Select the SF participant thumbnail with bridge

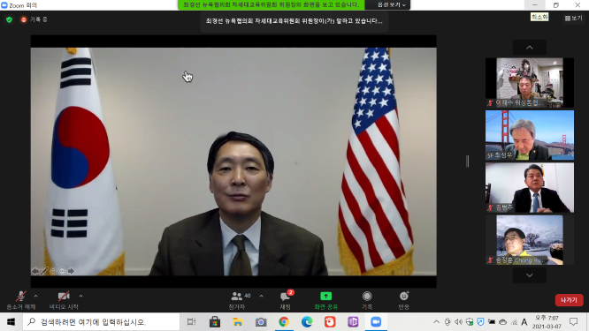tap(529, 135)
